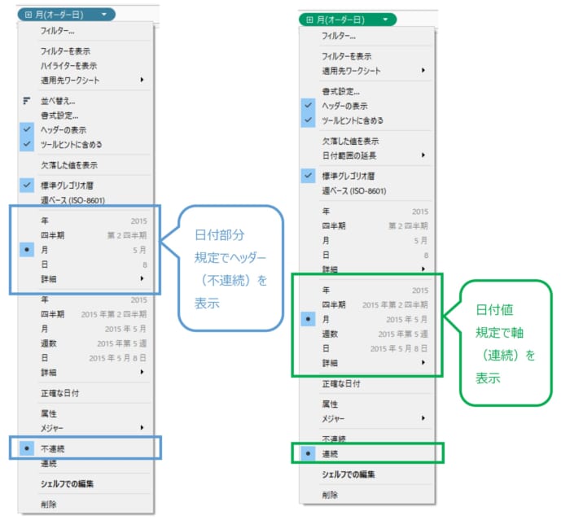This screenshot has height=520, width=570.
Task: Choose 正確な日付 in left menu
Action: [85, 393]
